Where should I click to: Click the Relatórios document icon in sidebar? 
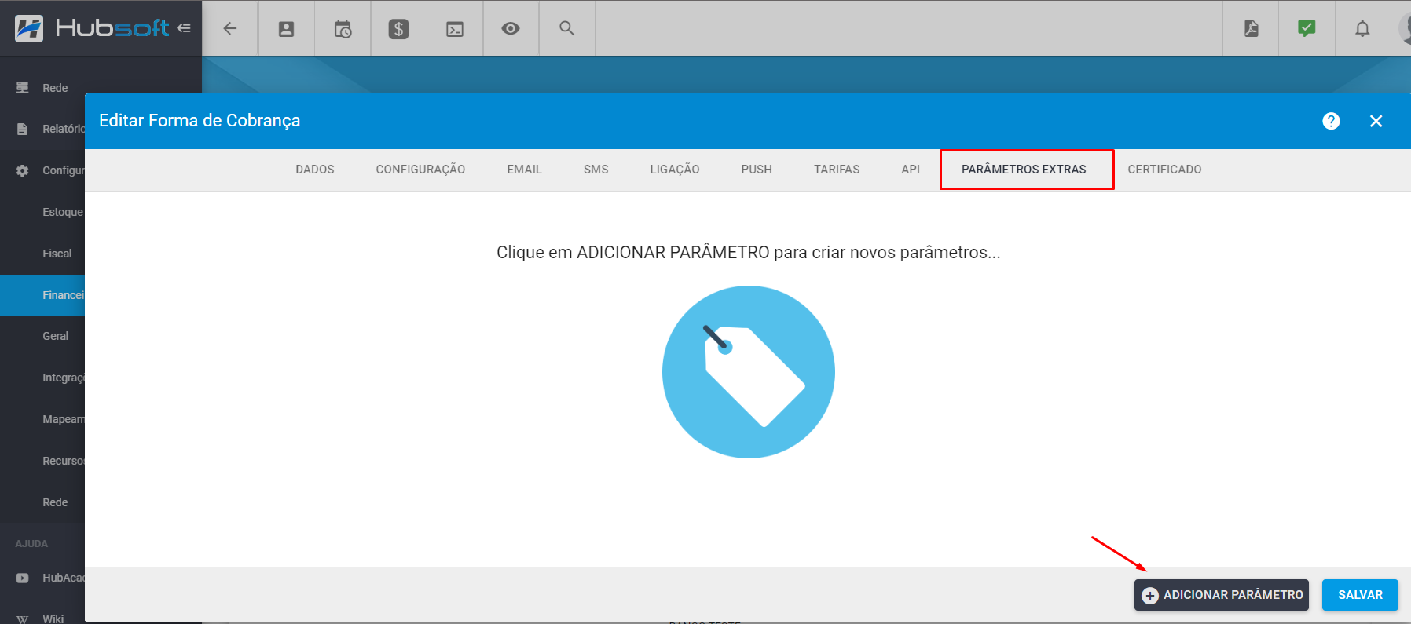[23, 129]
